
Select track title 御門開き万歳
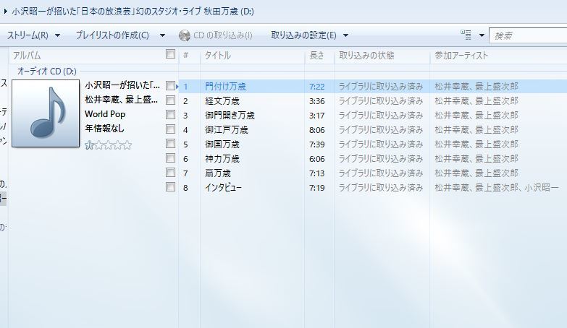tap(230, 116)
